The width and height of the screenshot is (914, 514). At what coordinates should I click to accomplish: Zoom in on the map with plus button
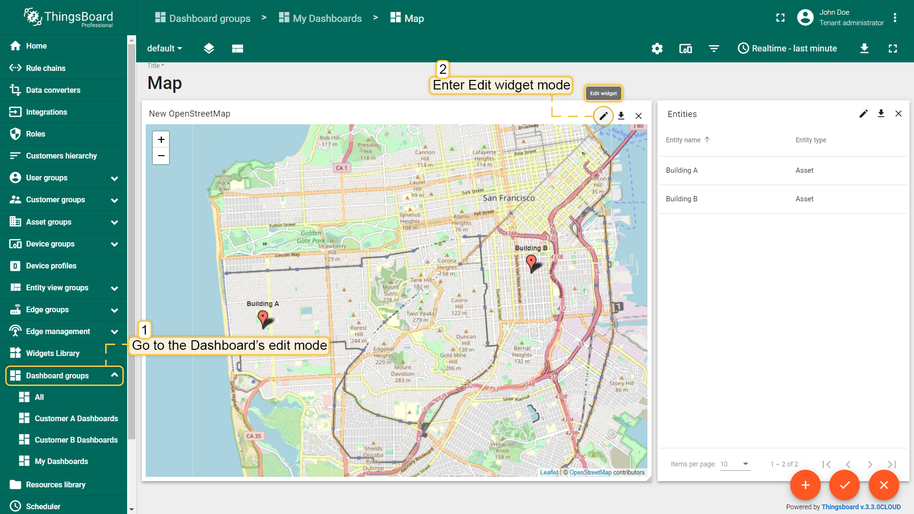pyautogui.click(x=161, y=139)
